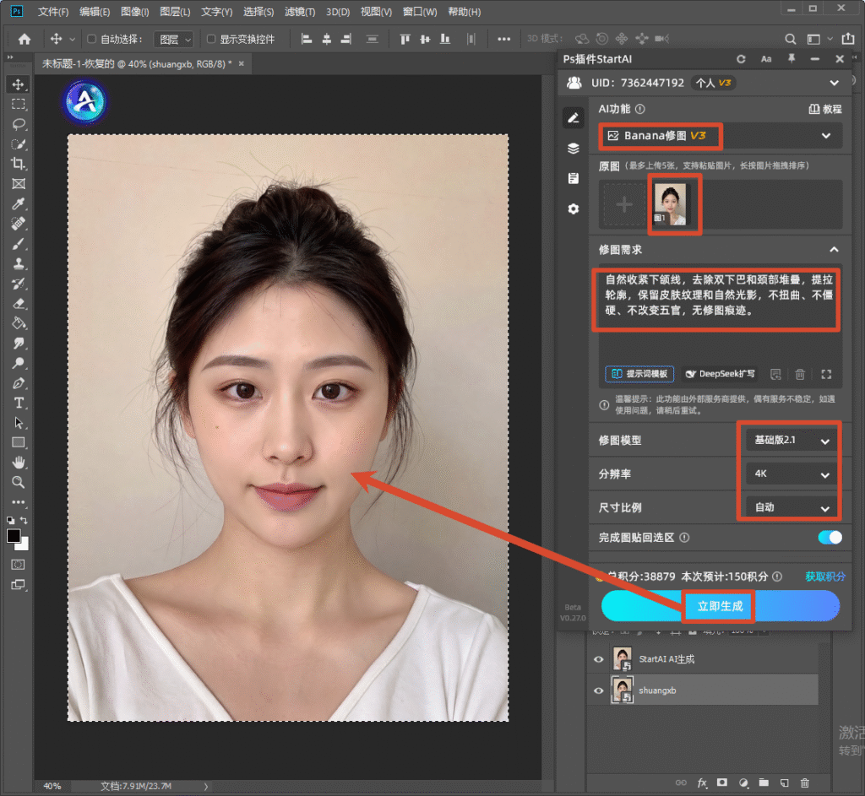Open the 图层 auto-select dropdown
Screen dimensions: 865x796
coord(173,39)
